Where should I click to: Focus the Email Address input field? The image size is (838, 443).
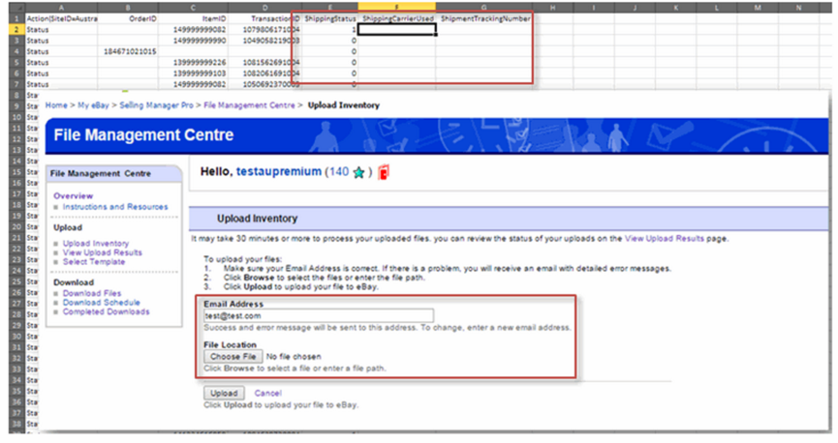pos(319,315)
